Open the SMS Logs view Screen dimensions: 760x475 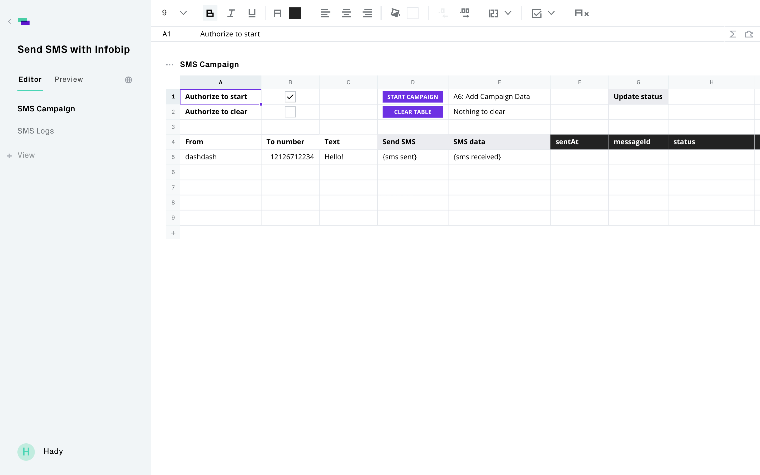click(x=35, y=131)
